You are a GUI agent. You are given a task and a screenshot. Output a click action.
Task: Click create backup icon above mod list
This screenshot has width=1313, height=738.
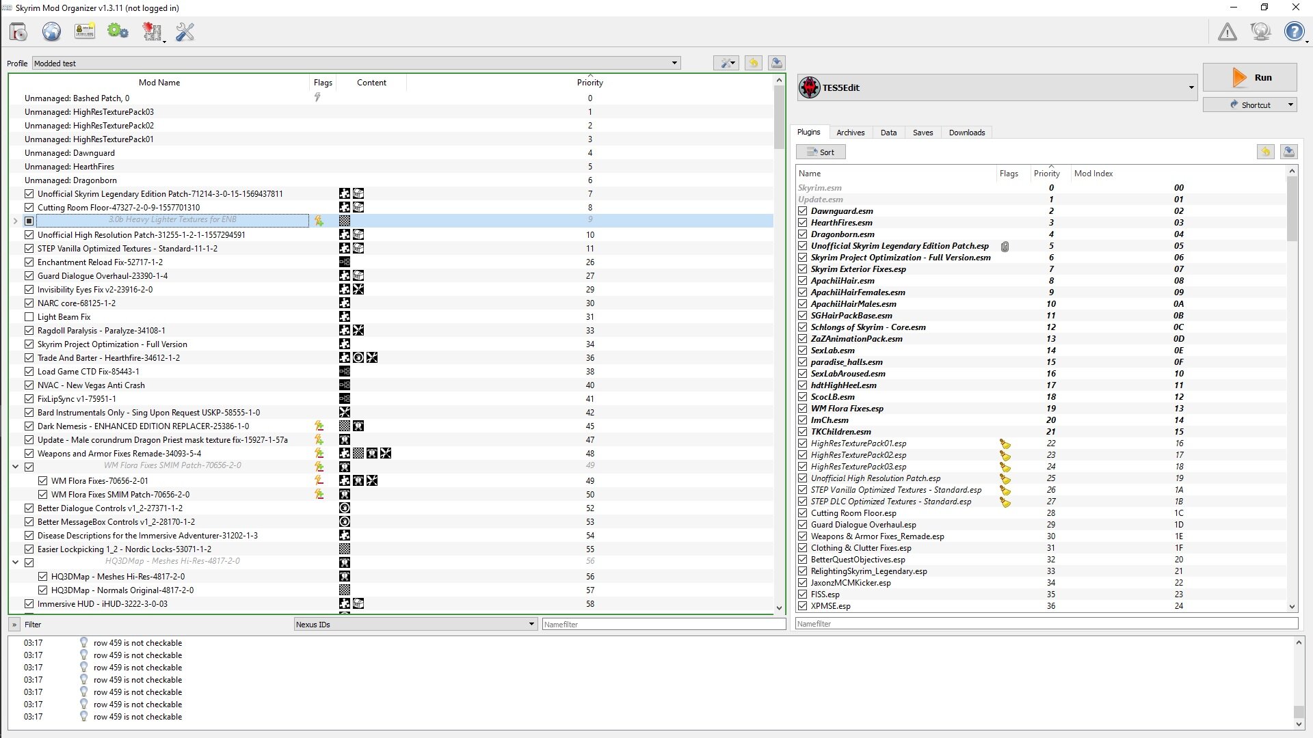click(776, 63)
